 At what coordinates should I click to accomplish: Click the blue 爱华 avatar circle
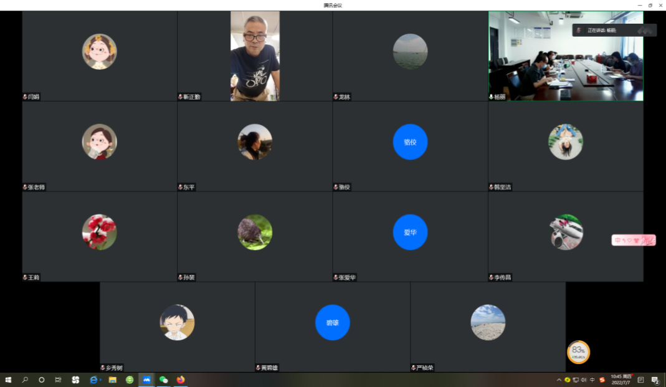point(410,232)
